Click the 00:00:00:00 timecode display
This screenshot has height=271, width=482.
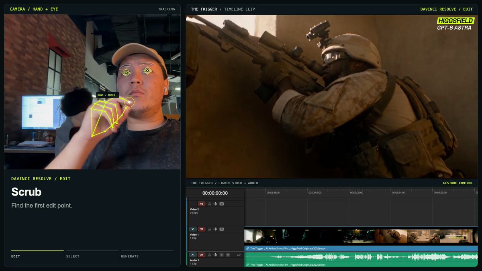point(215,193)
